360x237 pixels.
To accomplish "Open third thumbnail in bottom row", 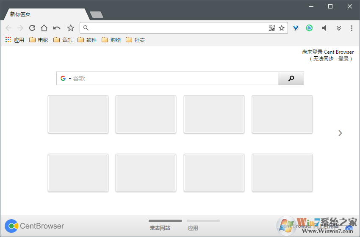I will 214,173.
